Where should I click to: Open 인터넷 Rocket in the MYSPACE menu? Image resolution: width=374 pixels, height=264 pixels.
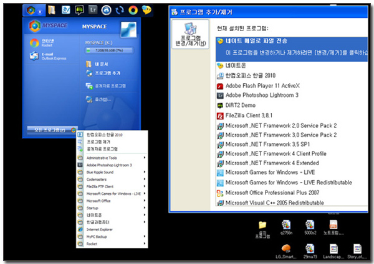pos(42,43)
